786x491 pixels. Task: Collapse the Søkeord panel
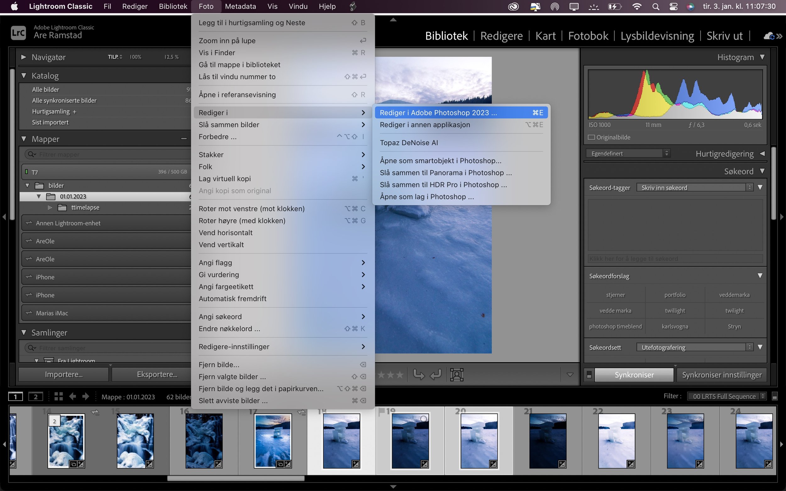click(x=762, y=171)
